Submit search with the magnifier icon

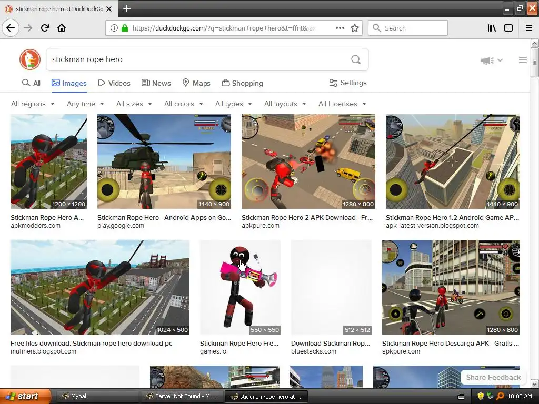(356, 59)
